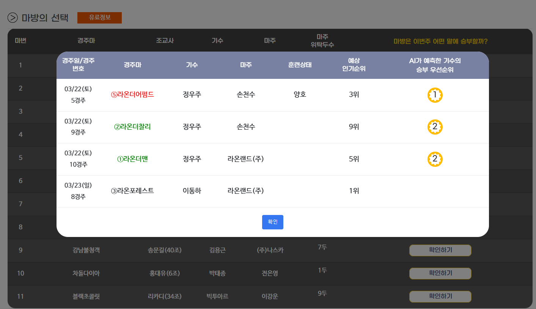Click the 양호 training status cell
536x309 pixels.
pyautogui.click(x=300, y=95)
